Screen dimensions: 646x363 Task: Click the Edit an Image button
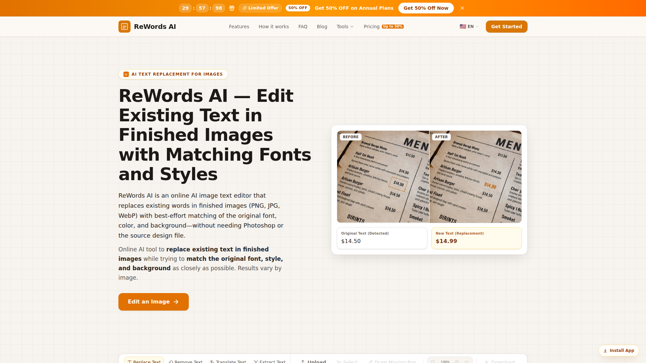coord(153,302)
